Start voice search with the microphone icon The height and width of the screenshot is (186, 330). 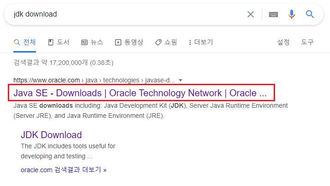292,14
